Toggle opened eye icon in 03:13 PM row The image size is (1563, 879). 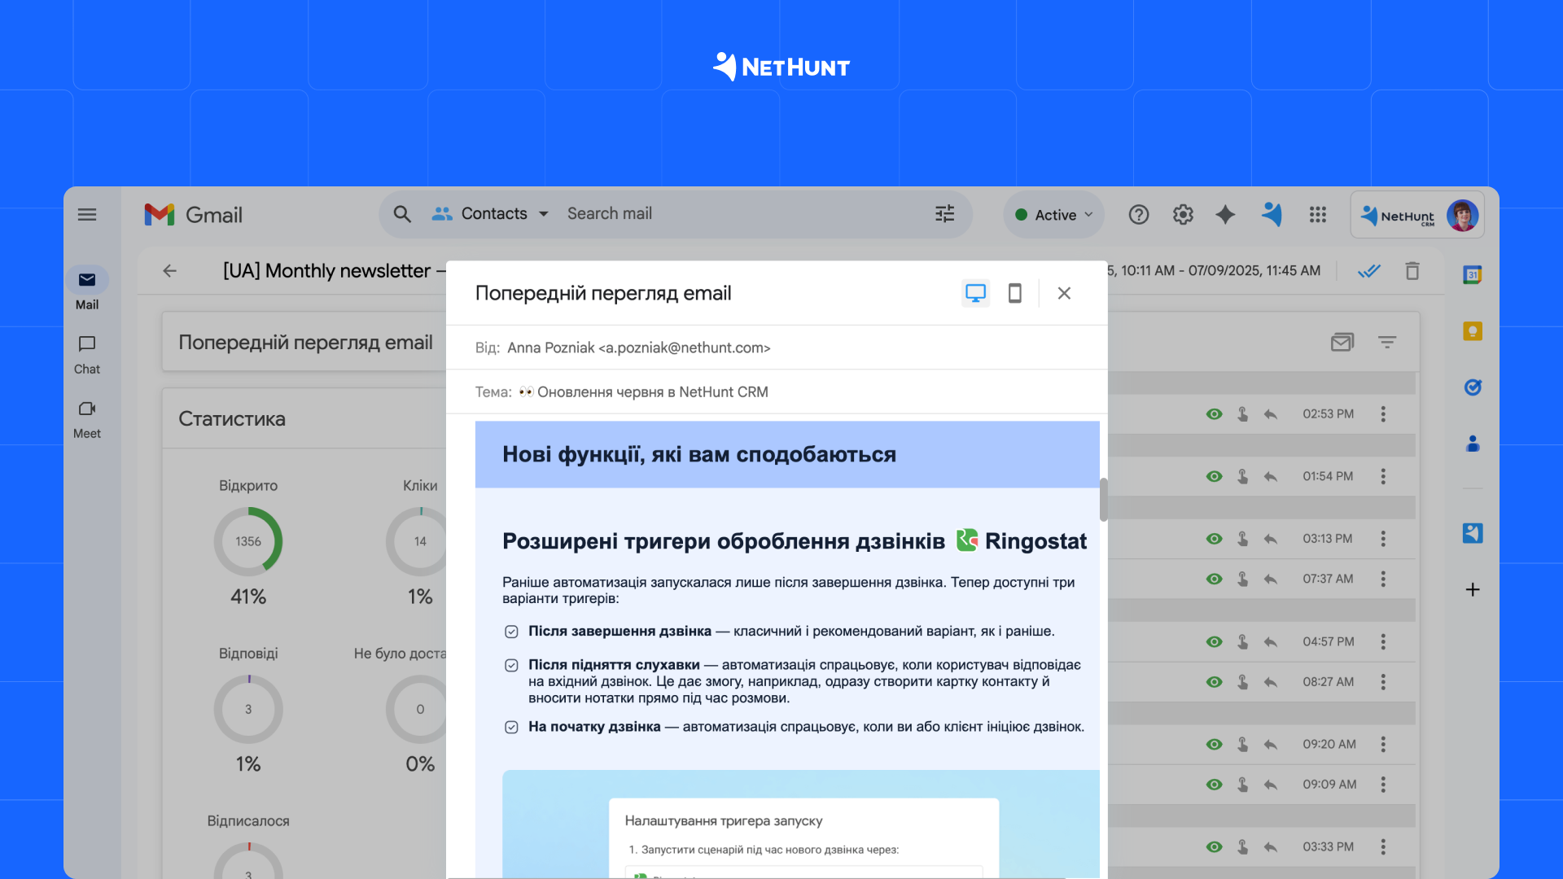tap(1214, 539)
